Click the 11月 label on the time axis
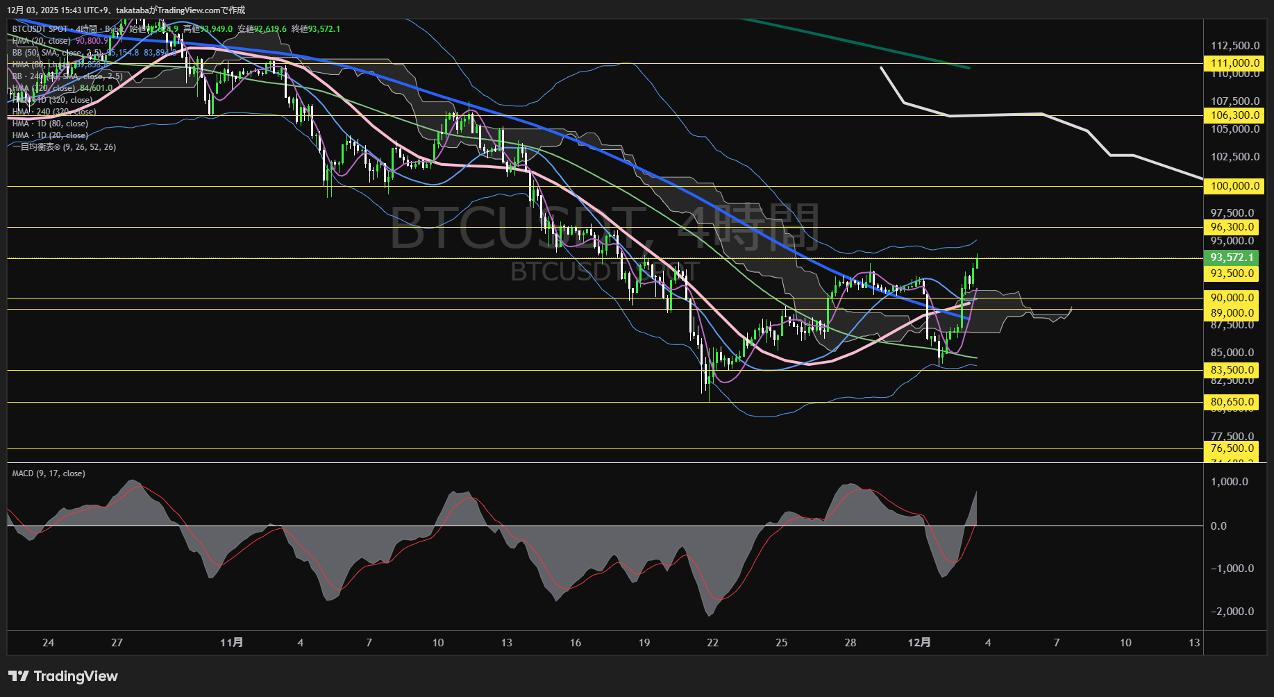Image resolution: width=1274 pixels, height=697 pixels. (232, 643)
